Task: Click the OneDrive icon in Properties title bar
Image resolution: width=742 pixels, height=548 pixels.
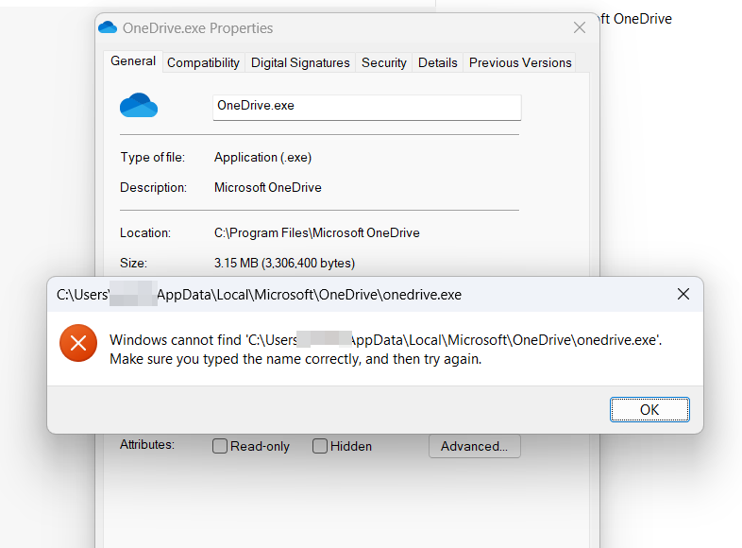Action: point(108,27)
